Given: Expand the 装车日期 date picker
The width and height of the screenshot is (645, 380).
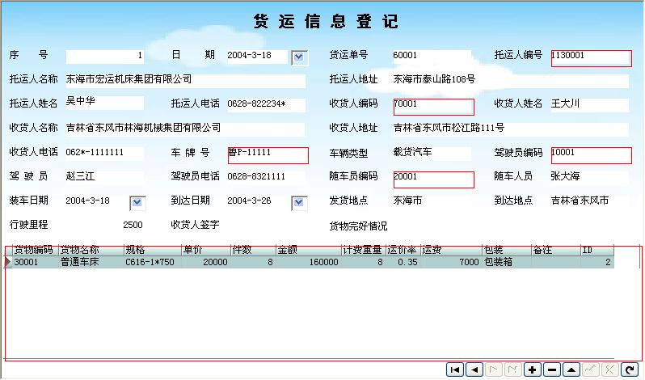Looking at the screenshot, I should [x=137, y=202].
